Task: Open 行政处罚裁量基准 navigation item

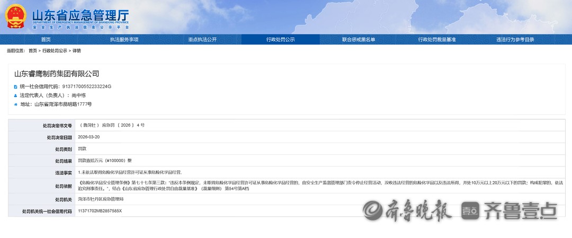Action: point(436,40)
